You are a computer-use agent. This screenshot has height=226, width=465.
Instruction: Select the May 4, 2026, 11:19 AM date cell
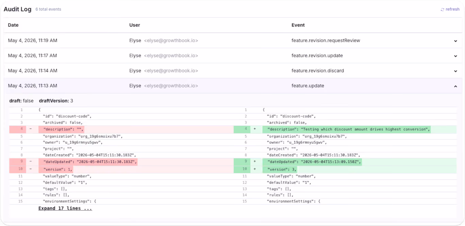(33, 40)
